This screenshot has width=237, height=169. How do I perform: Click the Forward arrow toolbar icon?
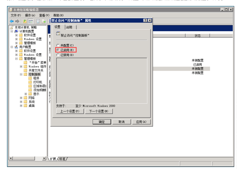[17, 21]
